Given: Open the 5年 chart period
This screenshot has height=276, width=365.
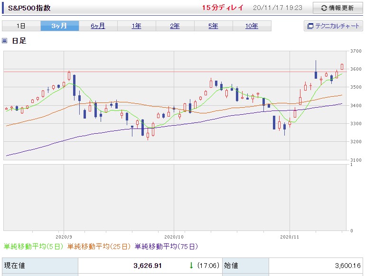Looking at the screenshot, I should (213, 26).
